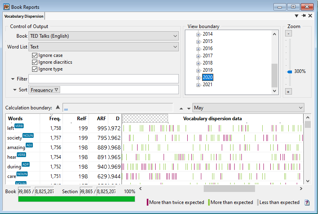Open the May section dropdown
Viewport: 318px width, 214px height.
(x=248, y=108)
